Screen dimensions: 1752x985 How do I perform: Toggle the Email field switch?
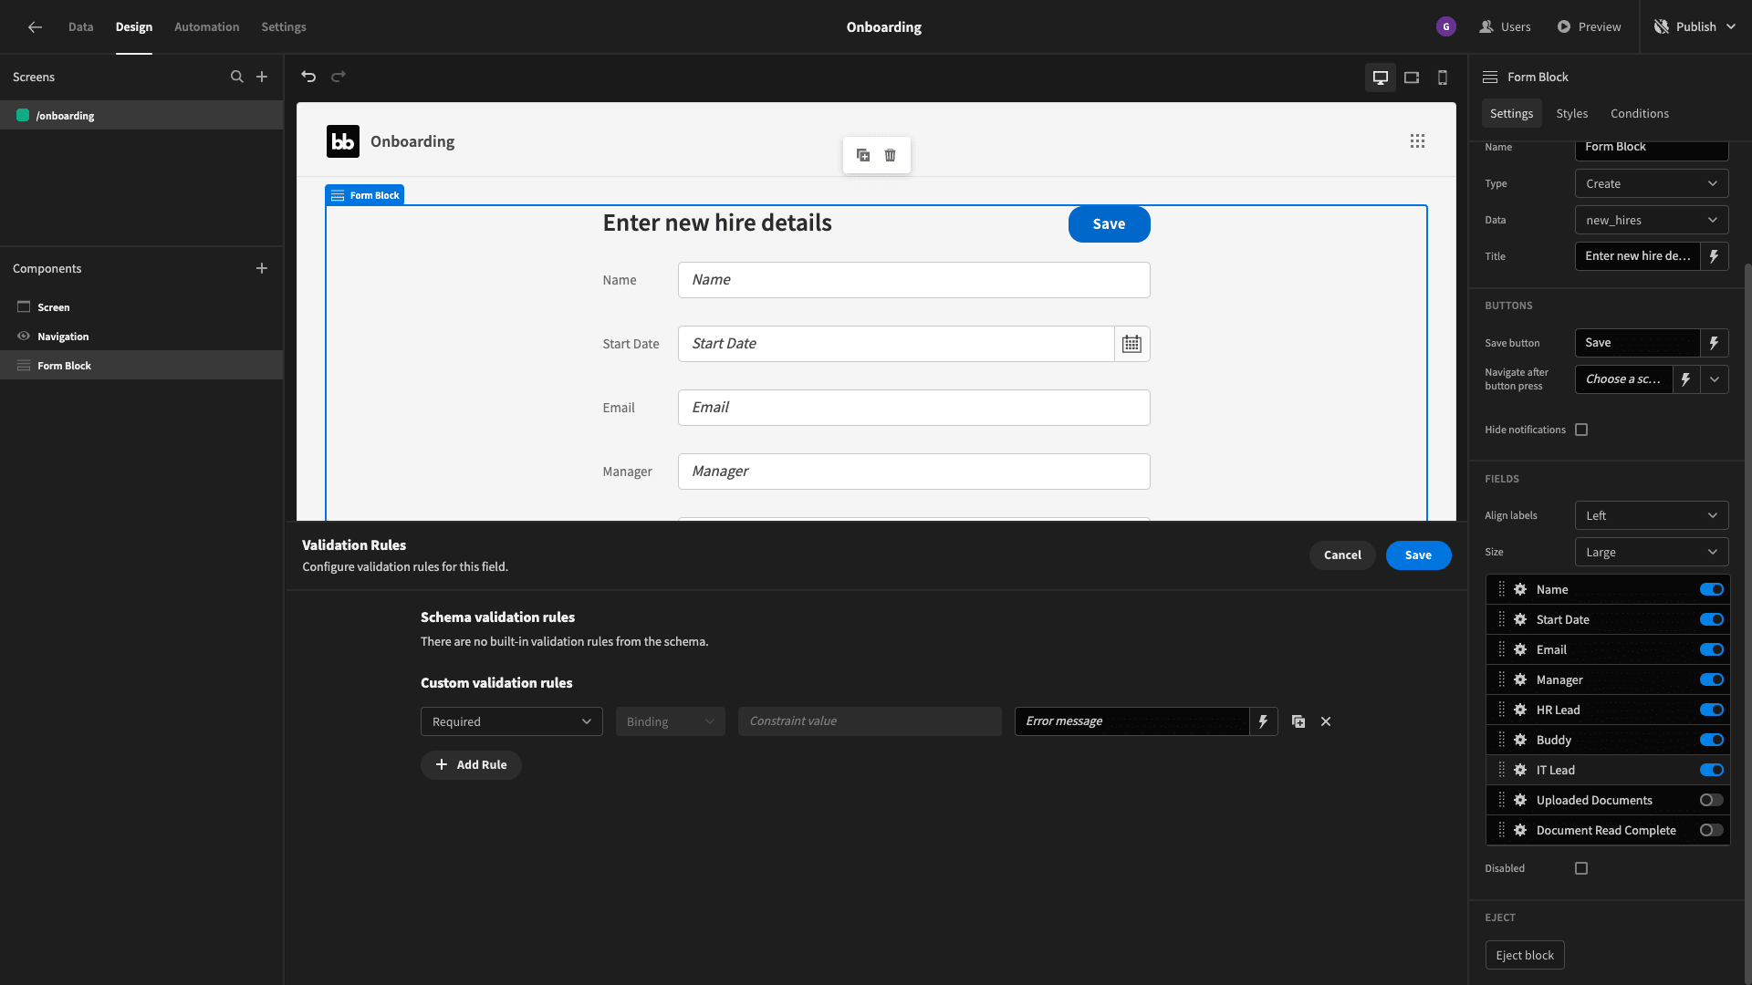(1712, 650)
